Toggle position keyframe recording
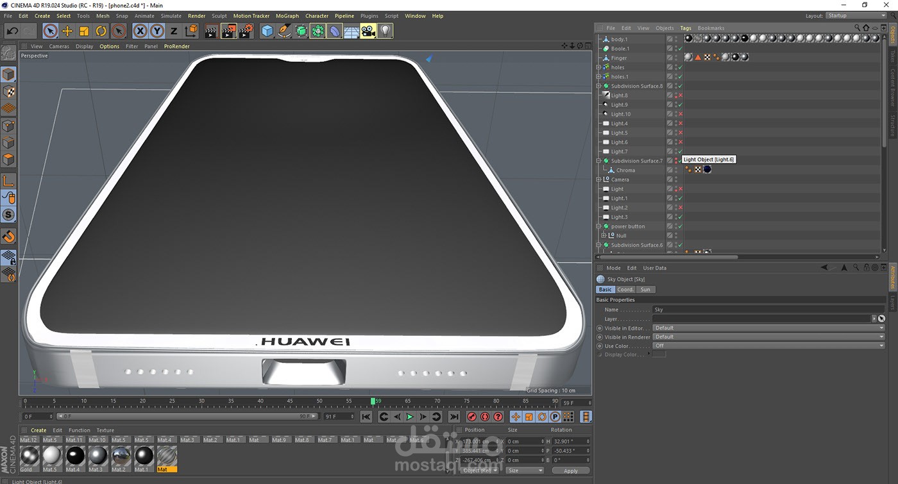 click(516, 417)
